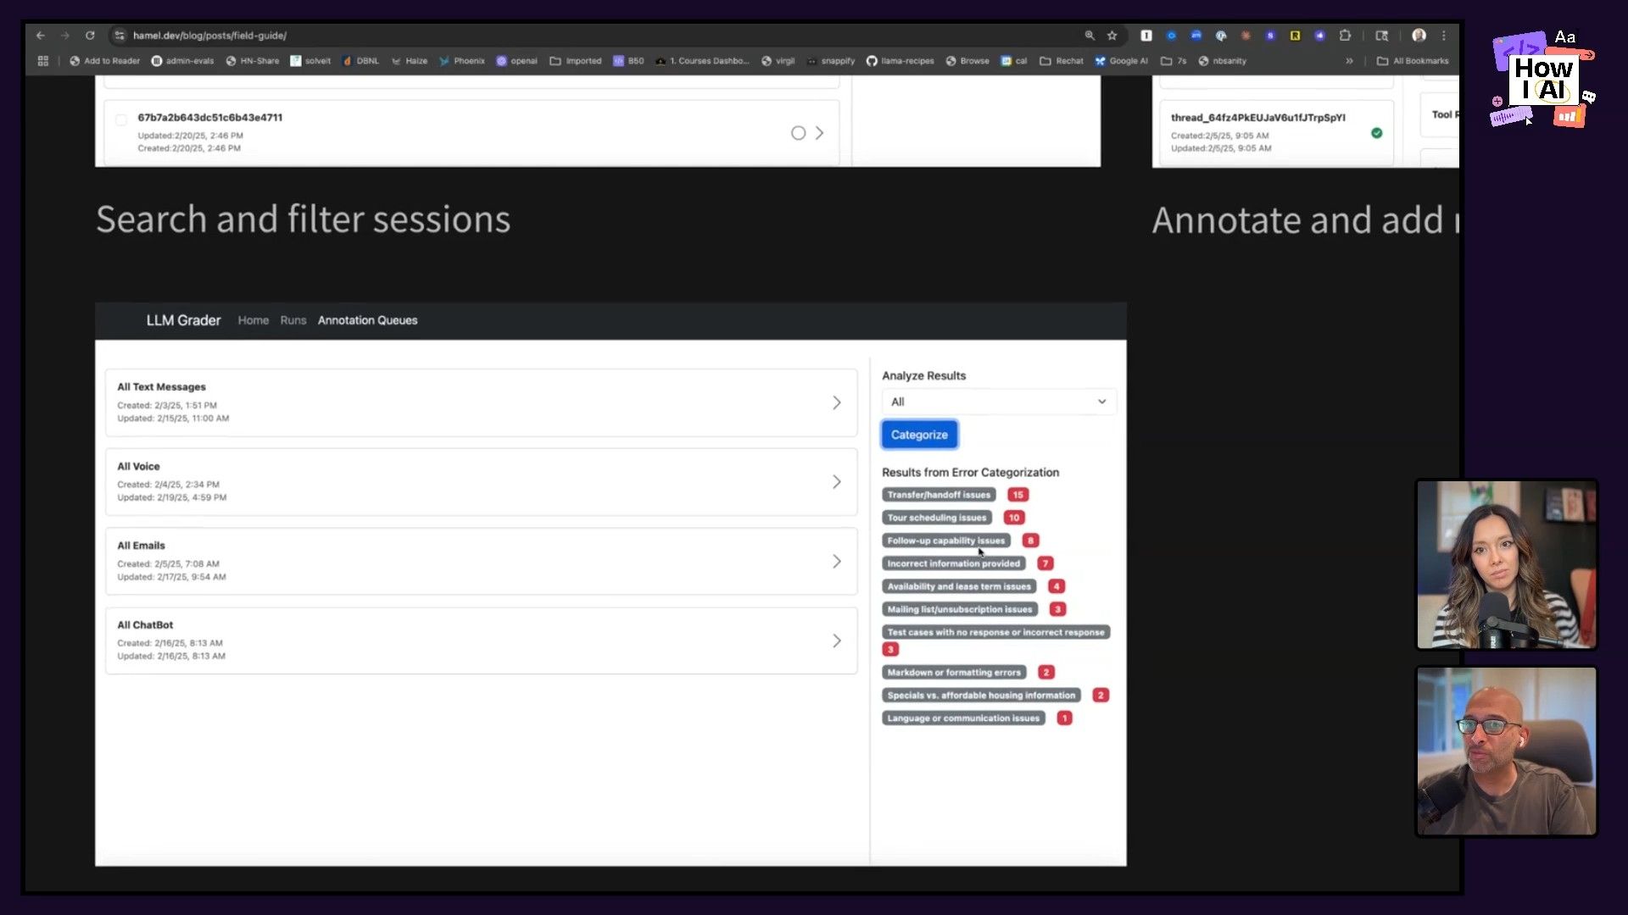Open the Haize bookmark
Screen dimensions: 1628x915
[x=410, y=61]
